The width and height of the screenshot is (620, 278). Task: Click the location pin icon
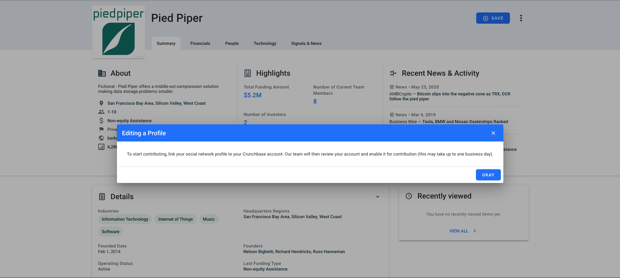click(101, 103)
